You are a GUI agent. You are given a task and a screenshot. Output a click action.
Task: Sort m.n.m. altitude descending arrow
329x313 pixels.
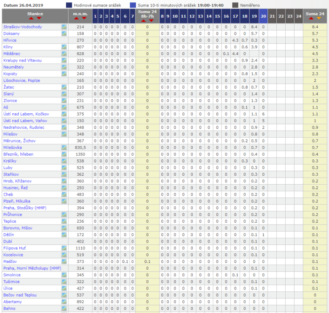(84, 18)
